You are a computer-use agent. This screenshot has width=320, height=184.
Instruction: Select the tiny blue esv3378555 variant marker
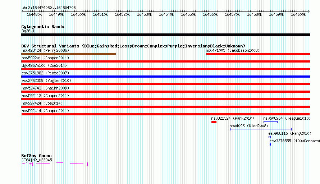point(270,144)
